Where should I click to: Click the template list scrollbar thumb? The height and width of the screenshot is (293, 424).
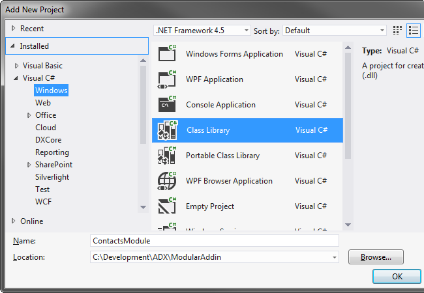(348, 105)
